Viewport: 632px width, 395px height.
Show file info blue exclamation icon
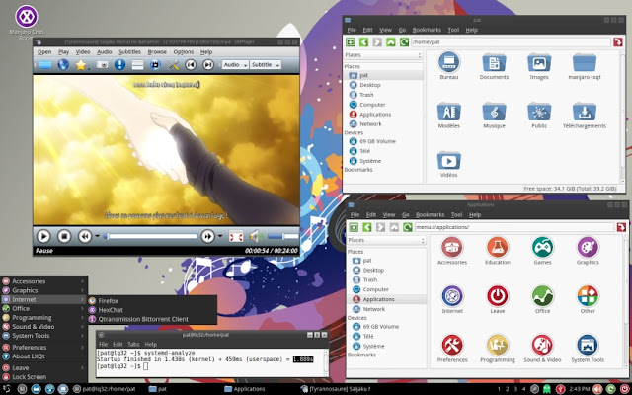pyautogui.click(x=119, y=65)
